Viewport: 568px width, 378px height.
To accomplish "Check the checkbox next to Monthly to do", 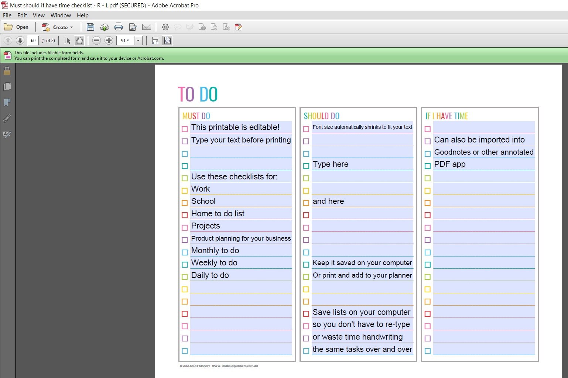I will [185, 252].
